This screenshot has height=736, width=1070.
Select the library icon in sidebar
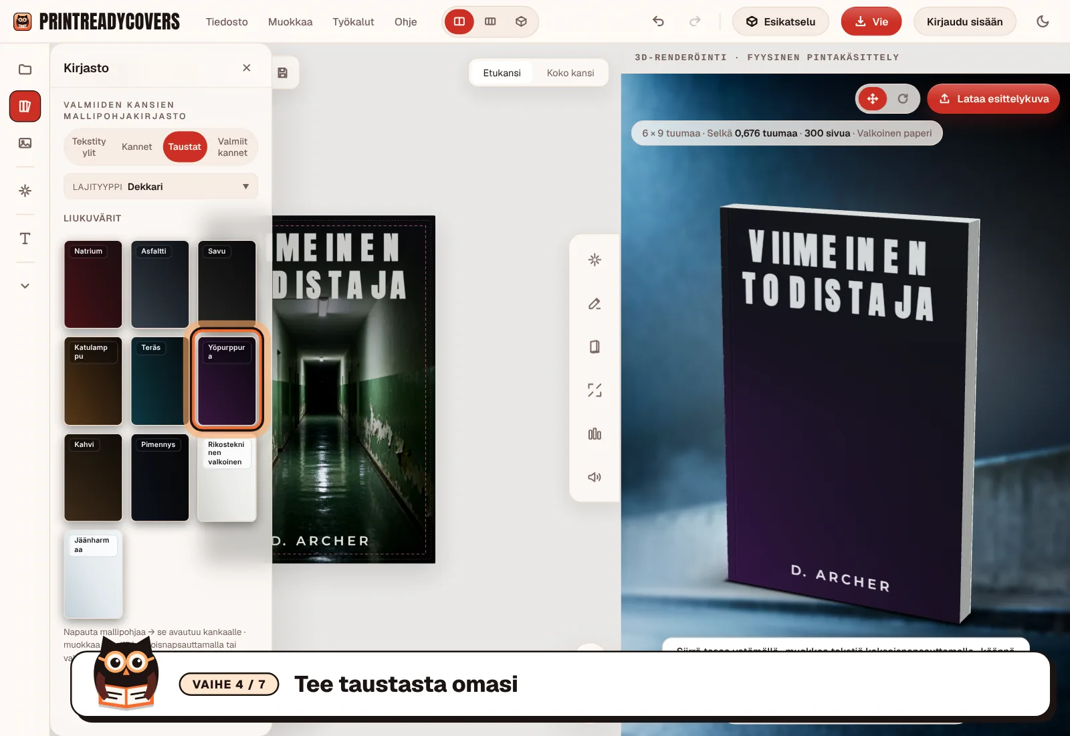25,106
